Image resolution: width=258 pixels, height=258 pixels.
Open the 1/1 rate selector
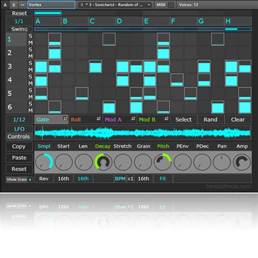point(19,21)
